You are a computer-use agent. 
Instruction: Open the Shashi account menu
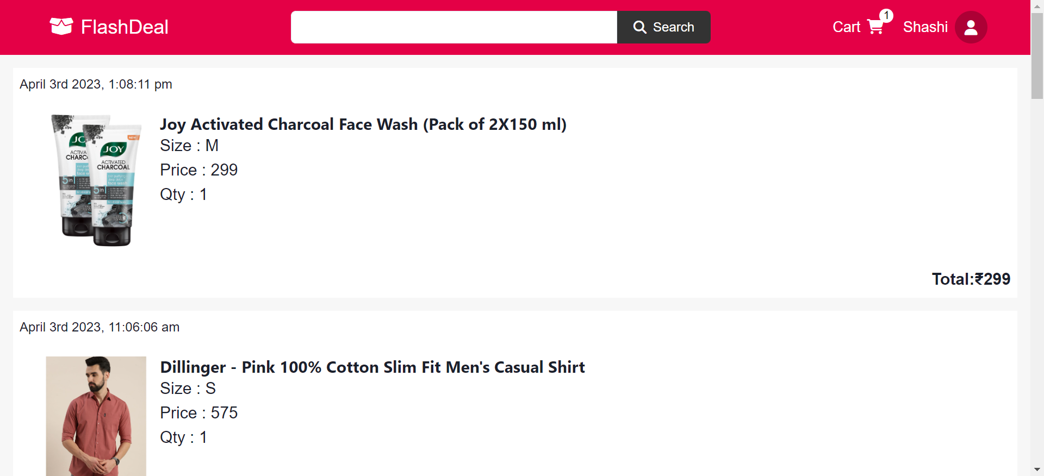[925, 27]
